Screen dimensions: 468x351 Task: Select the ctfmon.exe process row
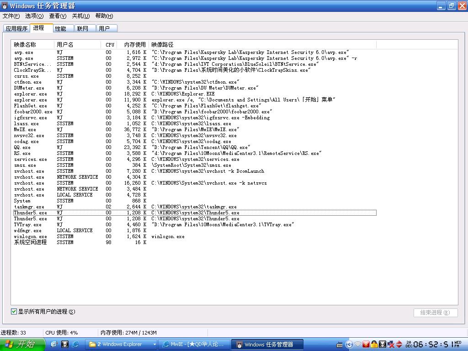[x=195, y=82]
